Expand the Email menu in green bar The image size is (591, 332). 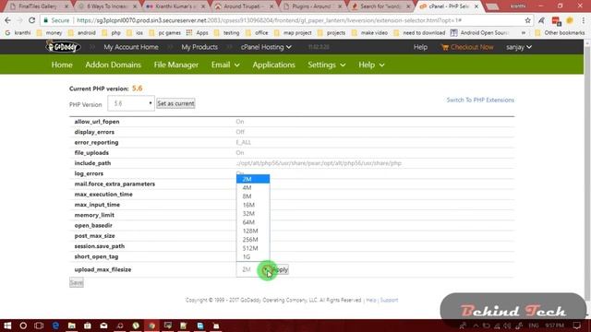click(225, 65)
